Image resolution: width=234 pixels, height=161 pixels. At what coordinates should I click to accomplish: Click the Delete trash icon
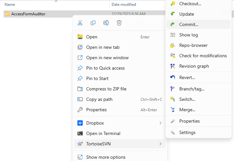click(x=119, y=23)
